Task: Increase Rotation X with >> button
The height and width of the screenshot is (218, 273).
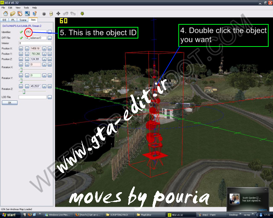Action: (50, 65)
